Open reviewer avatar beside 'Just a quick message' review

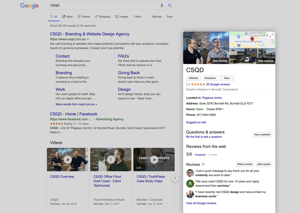tap(190, 173)
